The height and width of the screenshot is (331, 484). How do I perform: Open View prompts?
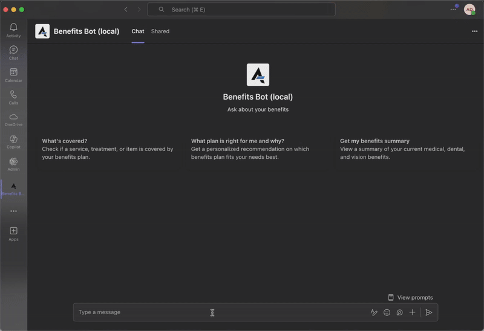point(410,297)
